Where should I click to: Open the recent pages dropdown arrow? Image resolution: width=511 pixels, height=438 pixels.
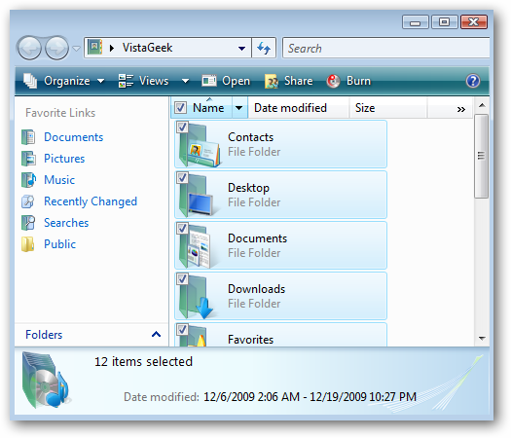coord(76,49)
